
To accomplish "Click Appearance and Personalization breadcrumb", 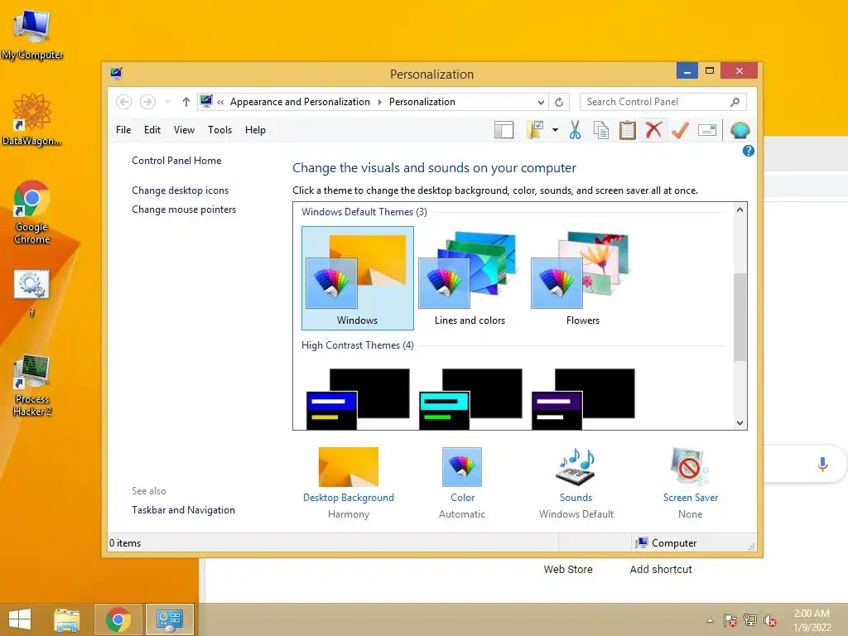I will pyautogui.click(x=300, y=102).
